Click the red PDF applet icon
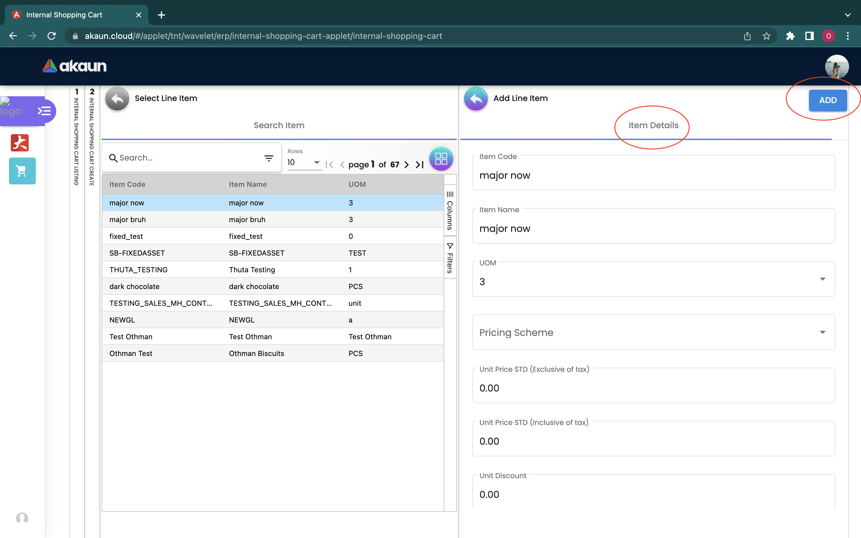This screenshot has height=538, width=861. point(19,143)
